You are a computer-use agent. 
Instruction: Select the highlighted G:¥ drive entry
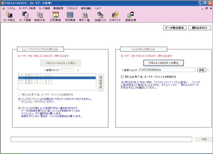(57, 78)
